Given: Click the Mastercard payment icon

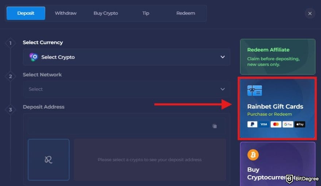Looking at the screenshot, I should point(276,124).
